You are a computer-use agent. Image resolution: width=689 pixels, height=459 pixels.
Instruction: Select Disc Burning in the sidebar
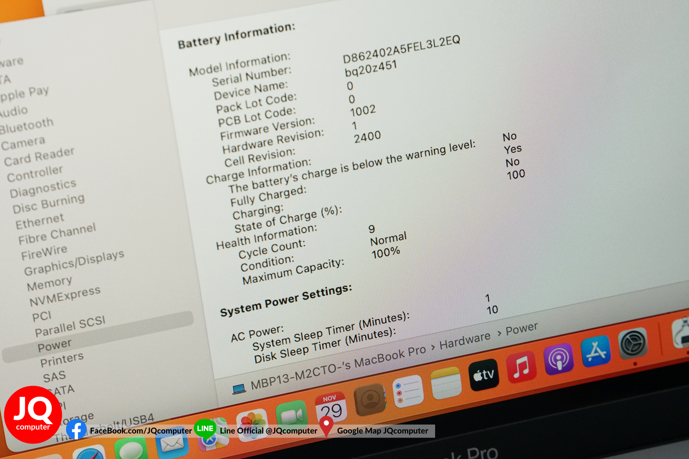(48, 204)
